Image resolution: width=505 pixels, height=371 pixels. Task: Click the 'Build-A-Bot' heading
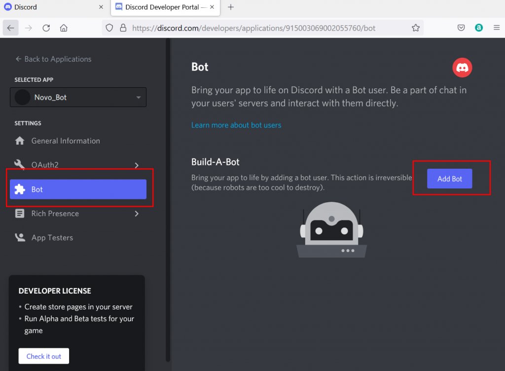point(216,162)
